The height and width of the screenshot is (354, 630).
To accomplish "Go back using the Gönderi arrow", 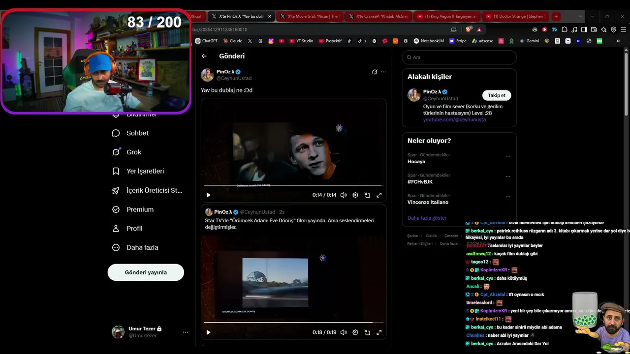I will point(204,56).
